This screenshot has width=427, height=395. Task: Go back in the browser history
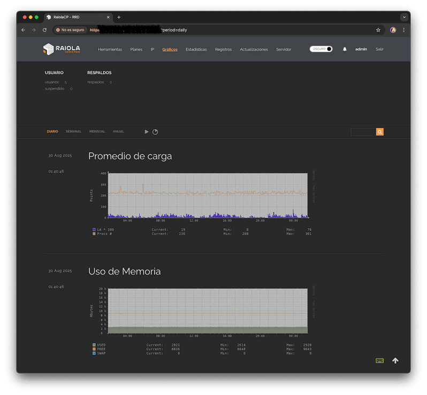pyautogui.click(x=23, y=30)
